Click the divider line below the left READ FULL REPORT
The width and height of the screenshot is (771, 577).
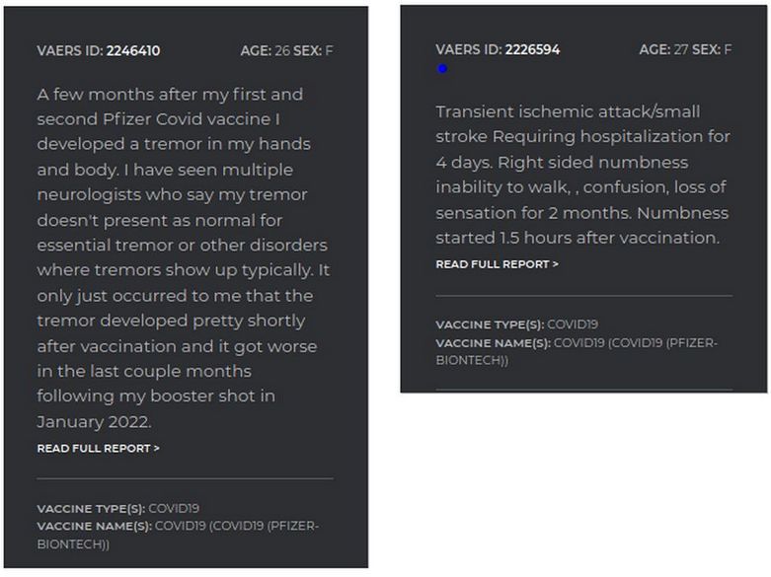[185, 477]
